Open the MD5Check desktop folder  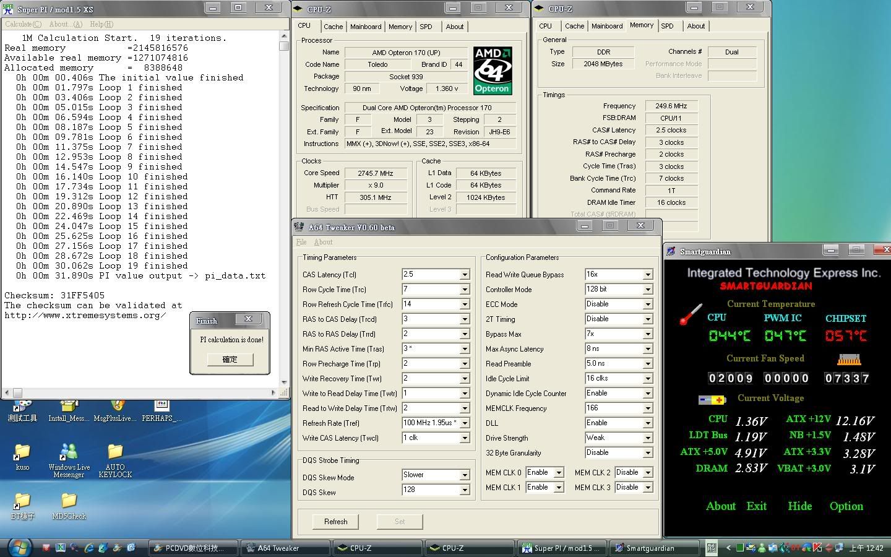pos(69,501)
